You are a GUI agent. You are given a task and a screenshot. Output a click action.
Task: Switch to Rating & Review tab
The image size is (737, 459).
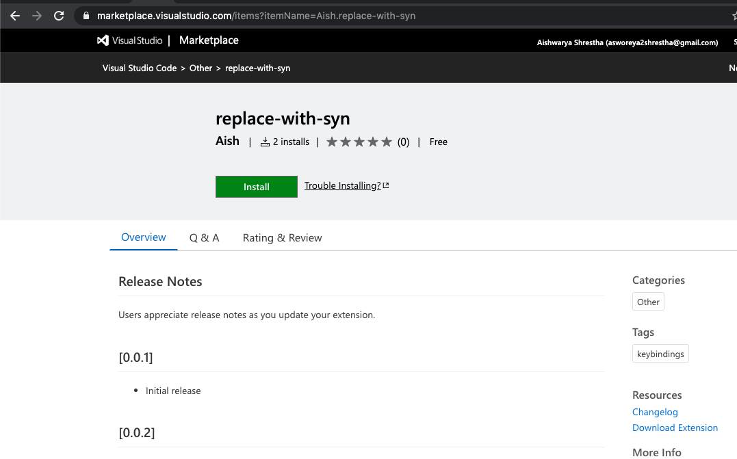282,238
